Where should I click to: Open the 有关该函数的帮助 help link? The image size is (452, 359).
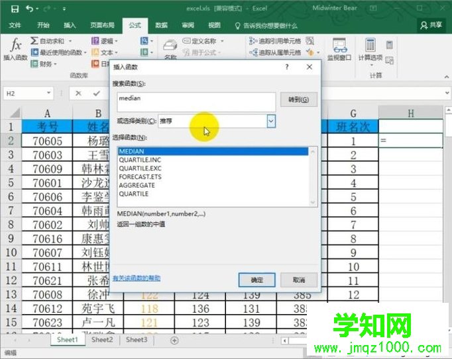tap(137, 278)
